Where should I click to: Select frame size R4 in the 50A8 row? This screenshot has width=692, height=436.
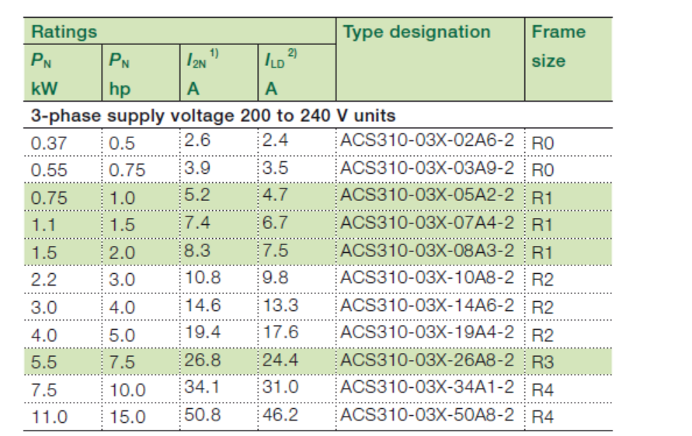pos(543,417)
